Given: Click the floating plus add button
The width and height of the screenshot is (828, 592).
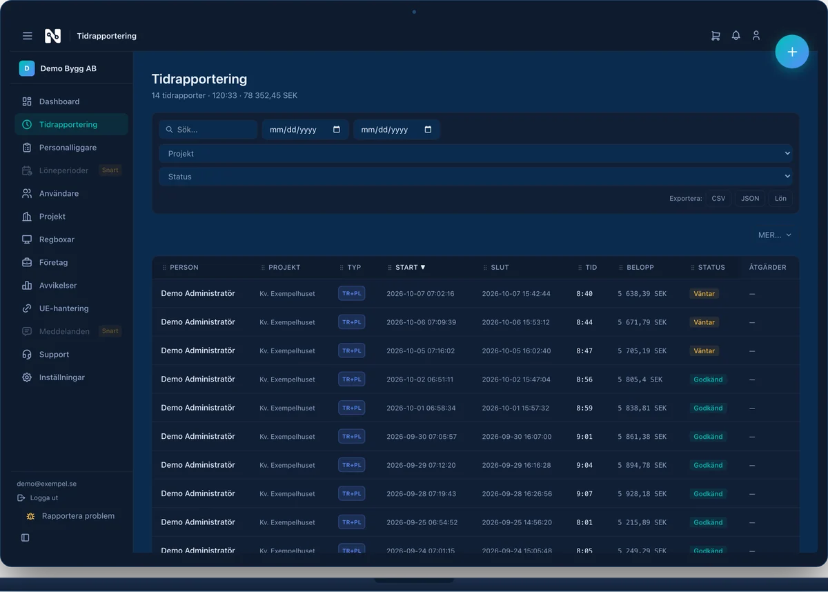Looking at the screenshot, I should point(792,52).
